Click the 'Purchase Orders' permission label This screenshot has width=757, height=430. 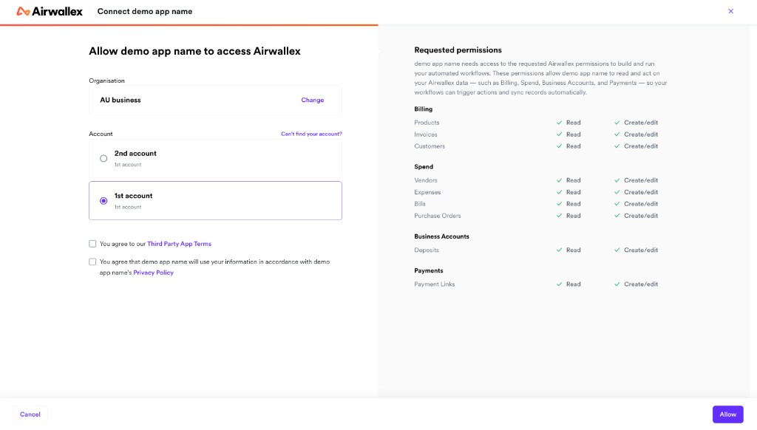pos(438,216)
